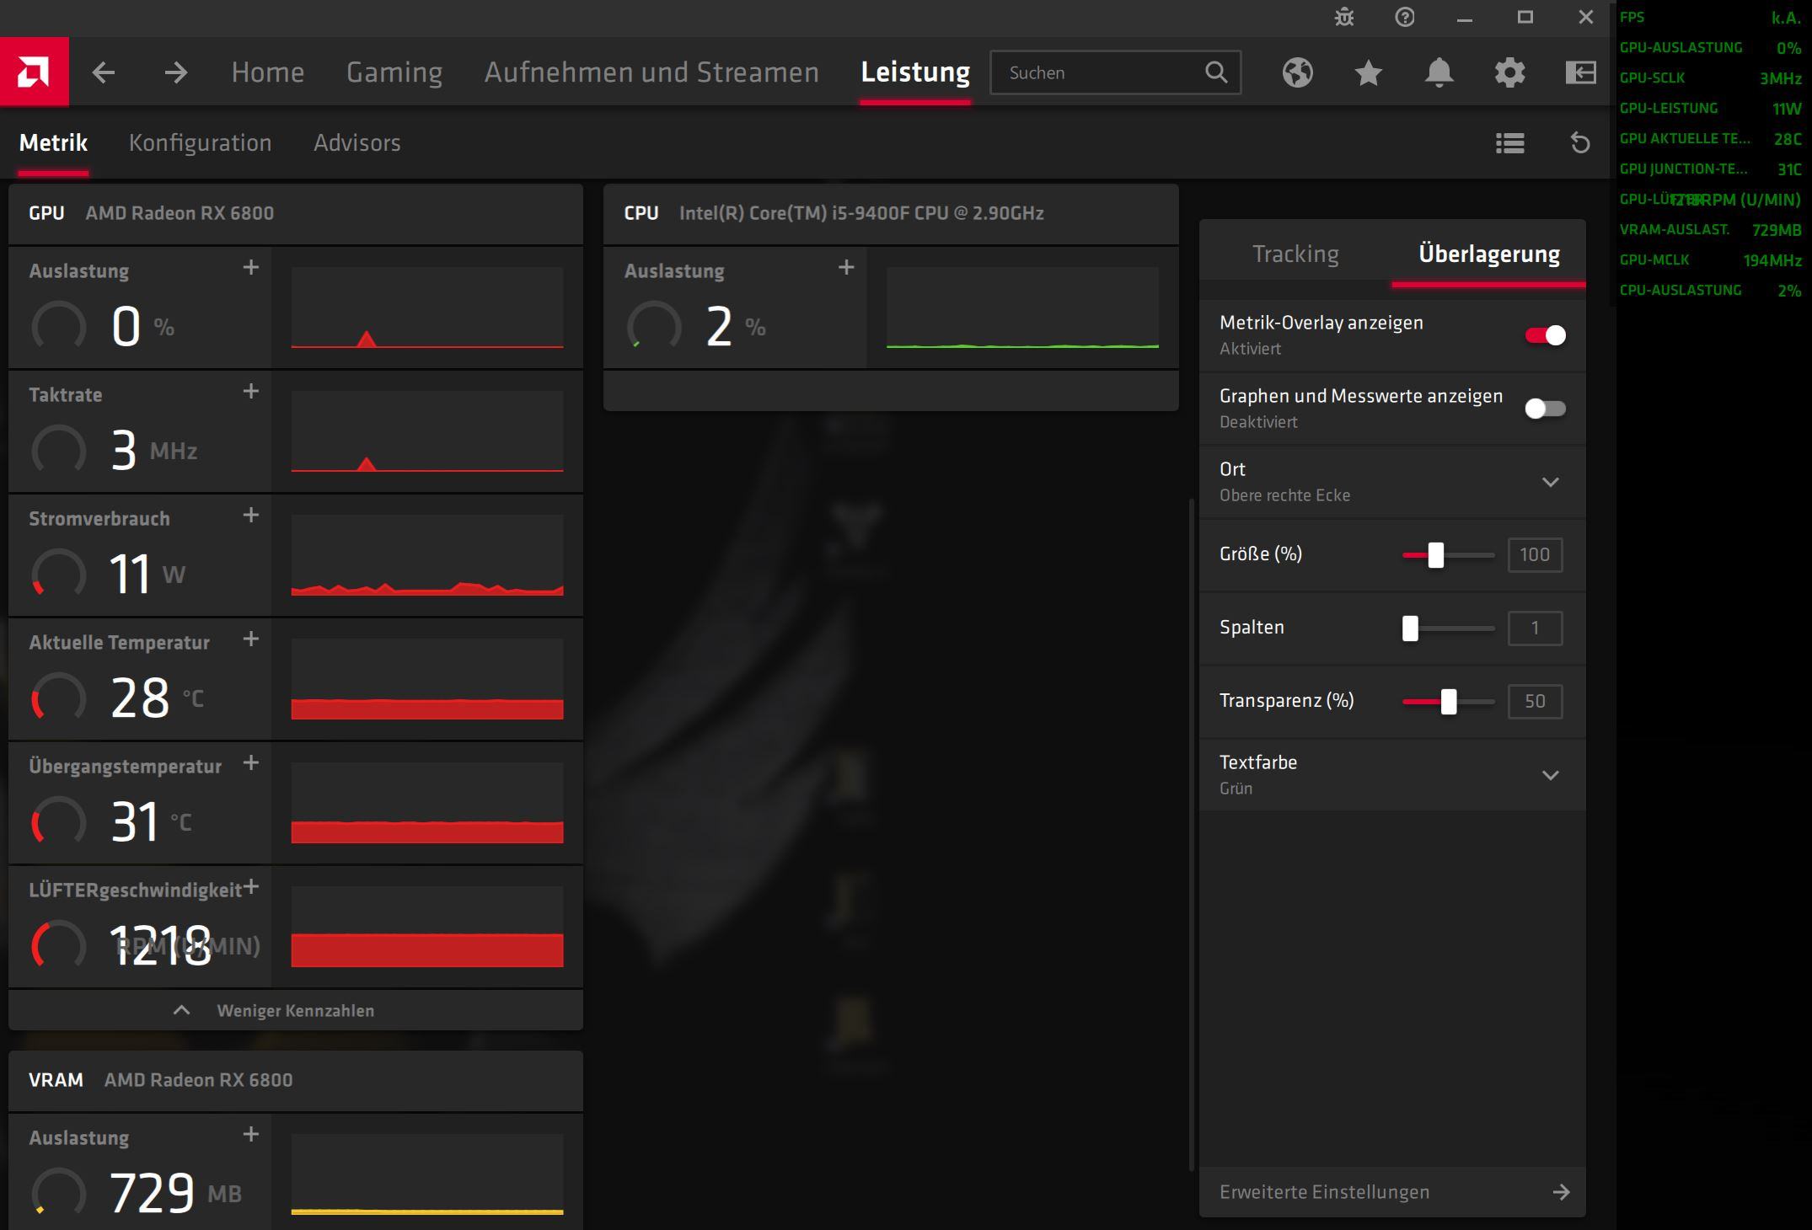Screen dimensions: 1812x1230
Task: Go forward with the right arrow
Action: click(x=175, y=72)
